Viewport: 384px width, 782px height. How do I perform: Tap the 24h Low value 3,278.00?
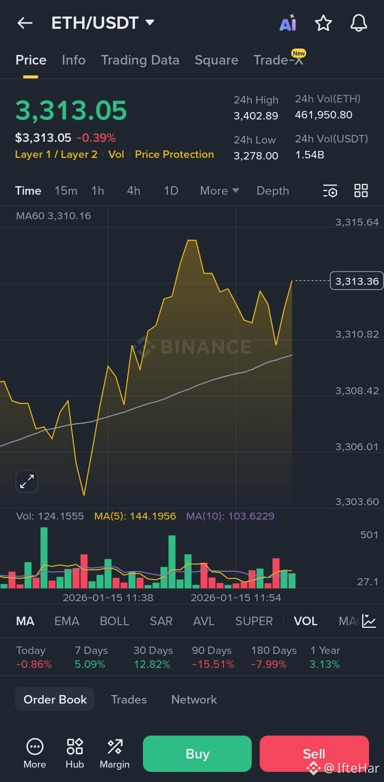point(256,156)
